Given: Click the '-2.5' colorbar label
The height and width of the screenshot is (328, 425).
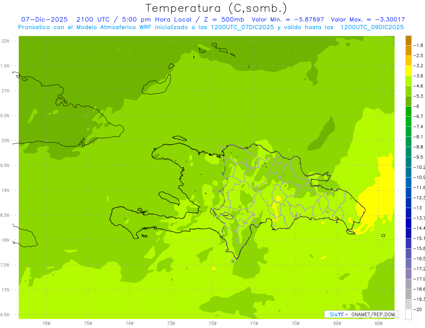Looking at the screenshot, I should (419, 56).
